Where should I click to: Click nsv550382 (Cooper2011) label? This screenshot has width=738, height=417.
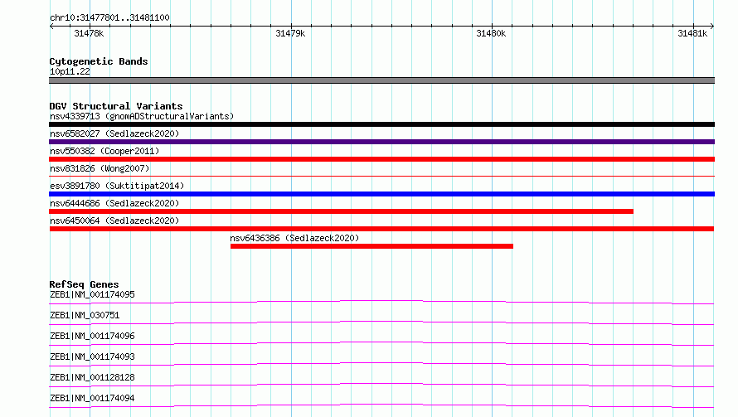(104, 151)
